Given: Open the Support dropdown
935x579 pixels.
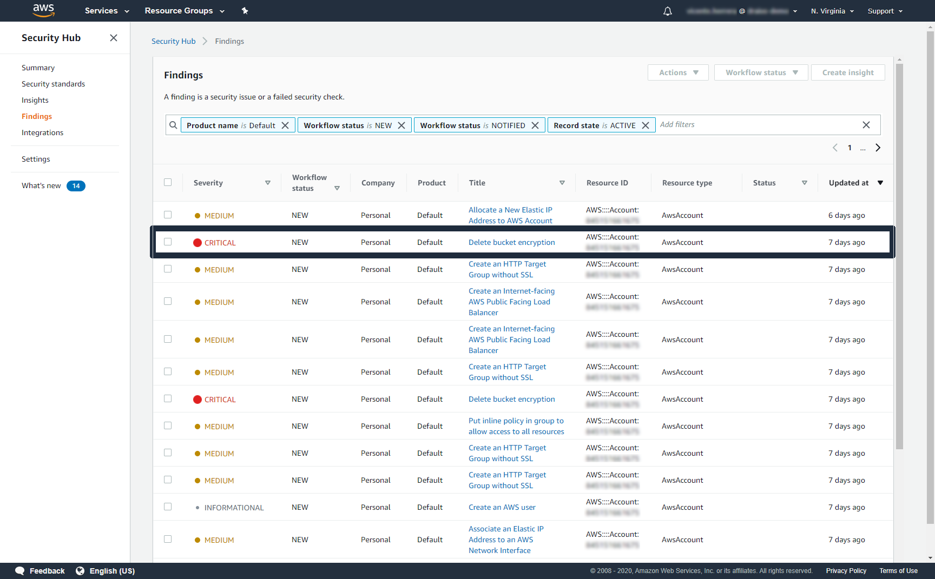Looking at the screenshot, I should pyautogui.click(x=885, y=11).
